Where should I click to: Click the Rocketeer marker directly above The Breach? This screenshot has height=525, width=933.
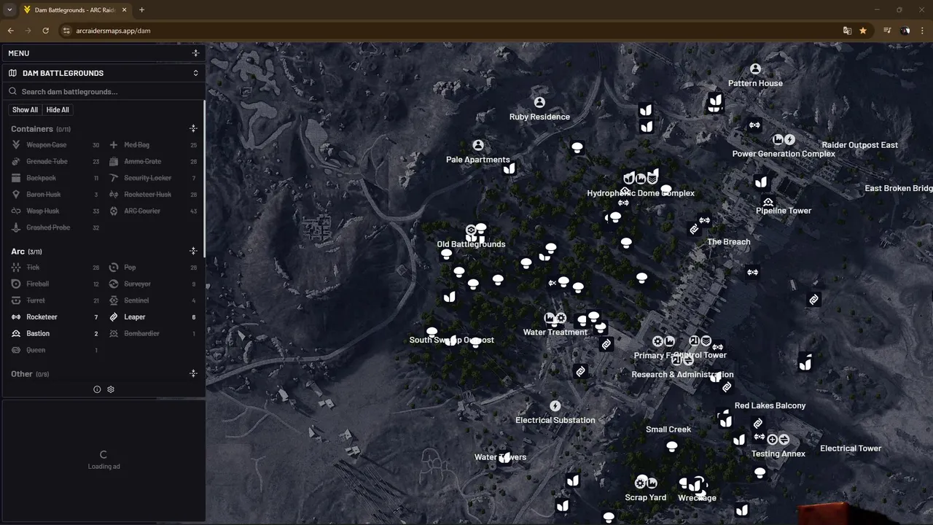pos(704,220)
